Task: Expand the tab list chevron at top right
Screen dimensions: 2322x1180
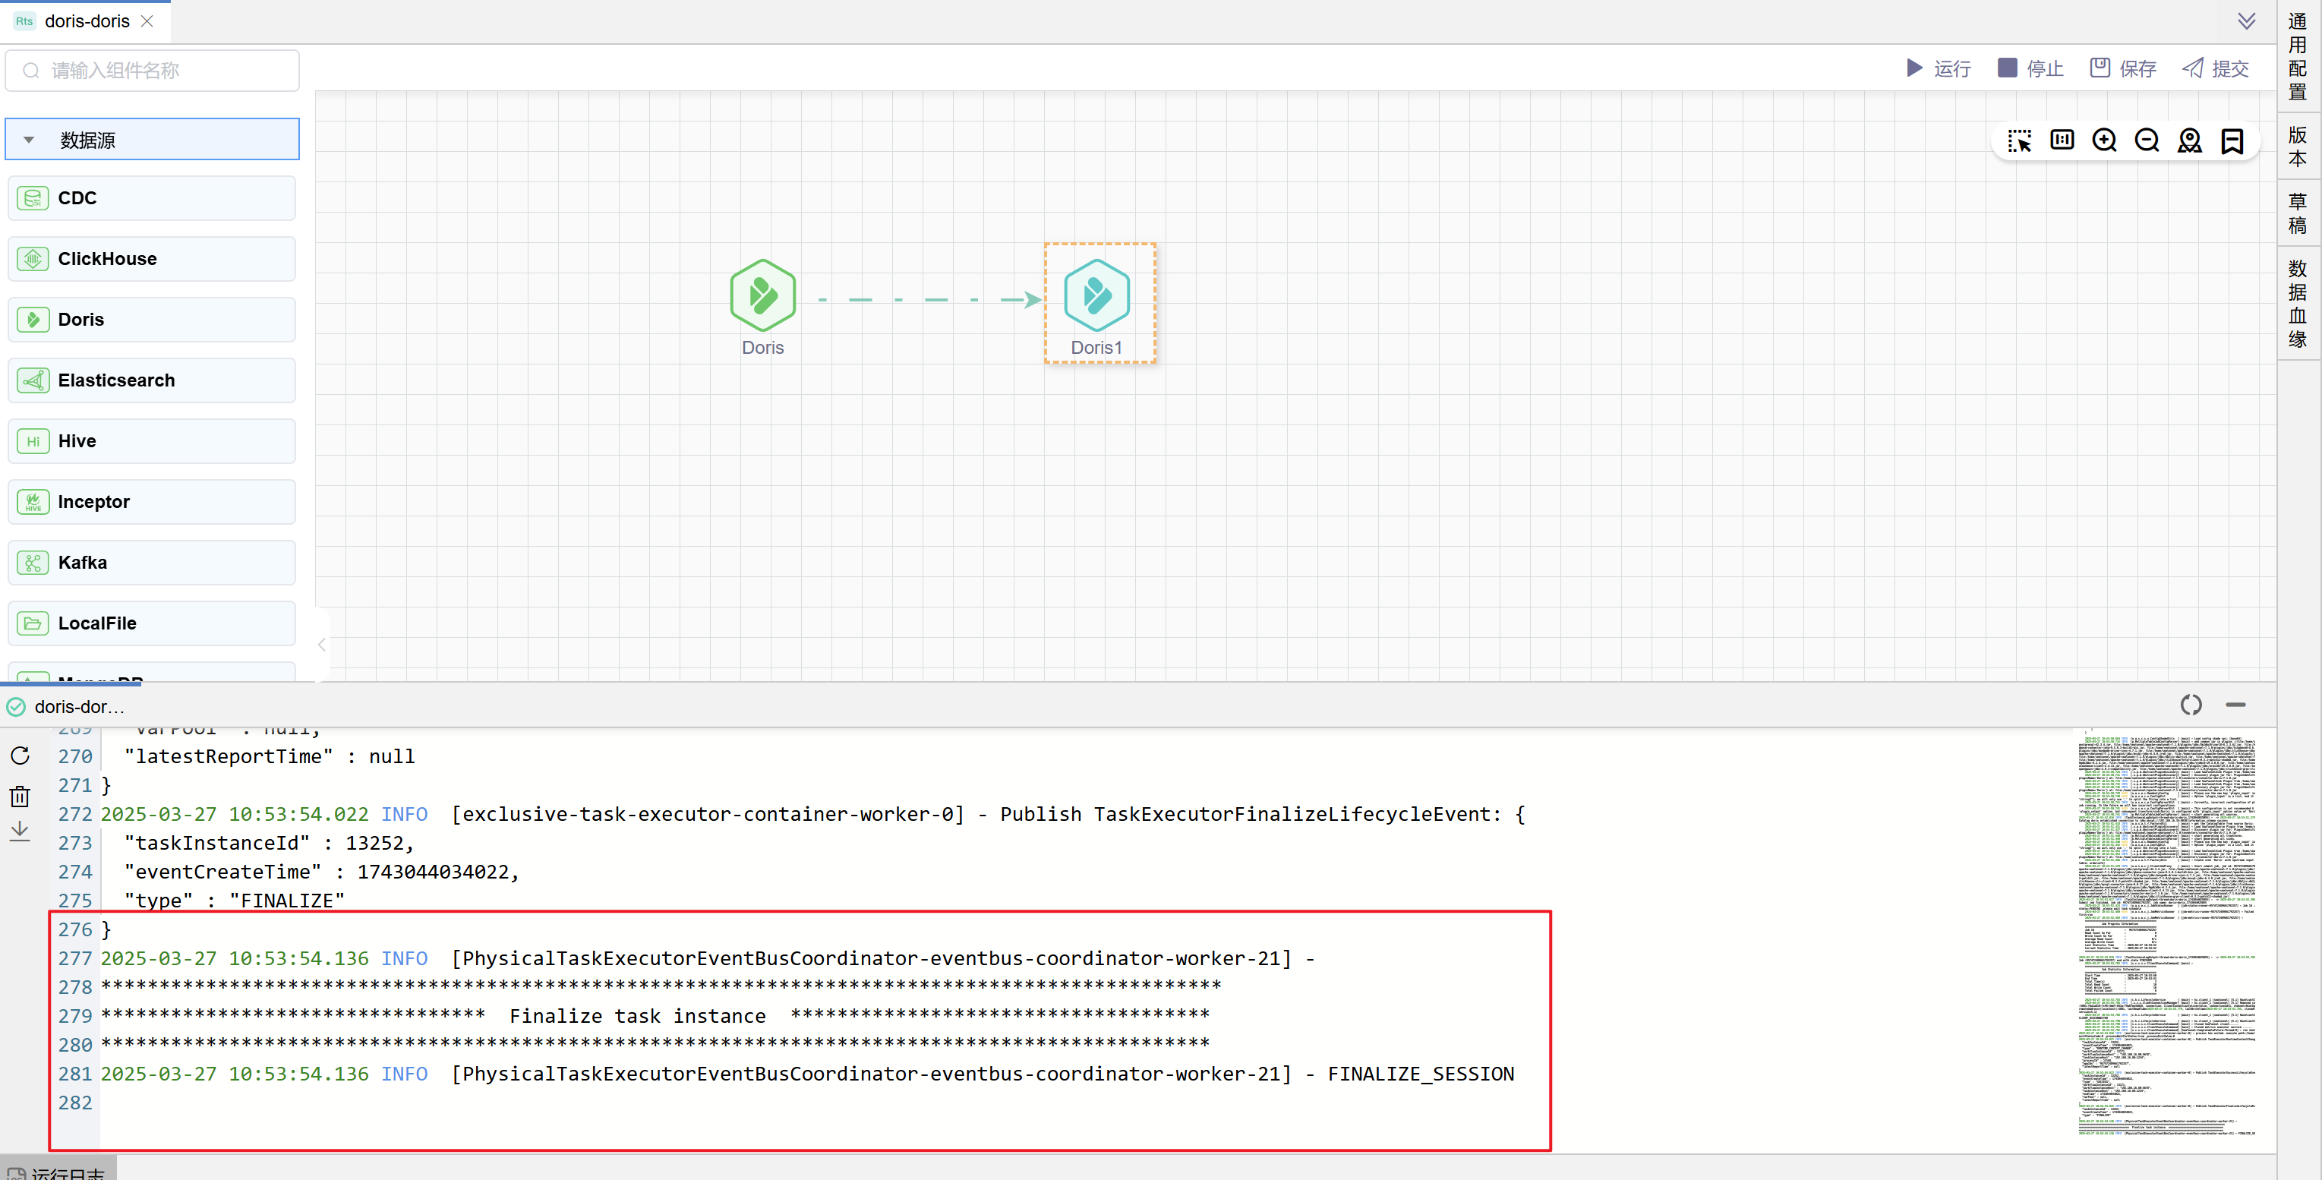Action: tap(2246, 21)
